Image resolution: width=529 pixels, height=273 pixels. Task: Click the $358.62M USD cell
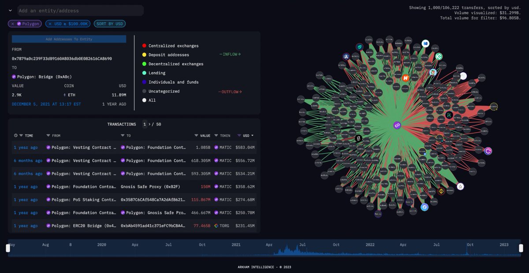(x=245, y=187)
